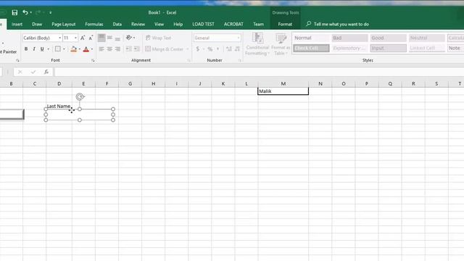464x261 pixels.
Task: Open the borders dropdown arrow
Action: pos(64,49)
